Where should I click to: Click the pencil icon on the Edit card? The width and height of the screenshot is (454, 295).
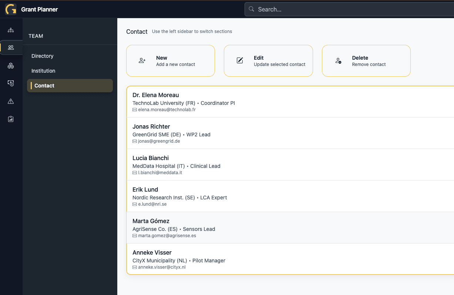(240, 60)
